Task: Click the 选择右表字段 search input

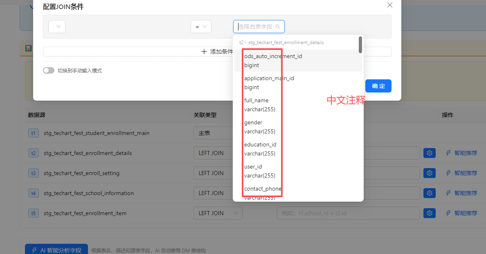Action: [x=256, y=27]
